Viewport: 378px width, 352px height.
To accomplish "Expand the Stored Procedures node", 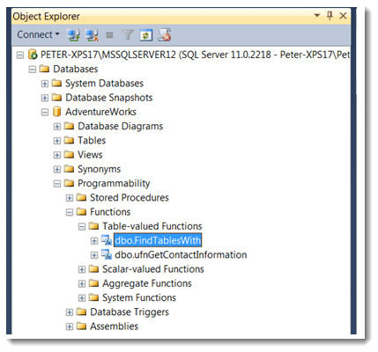I will (x=70, y=198).
